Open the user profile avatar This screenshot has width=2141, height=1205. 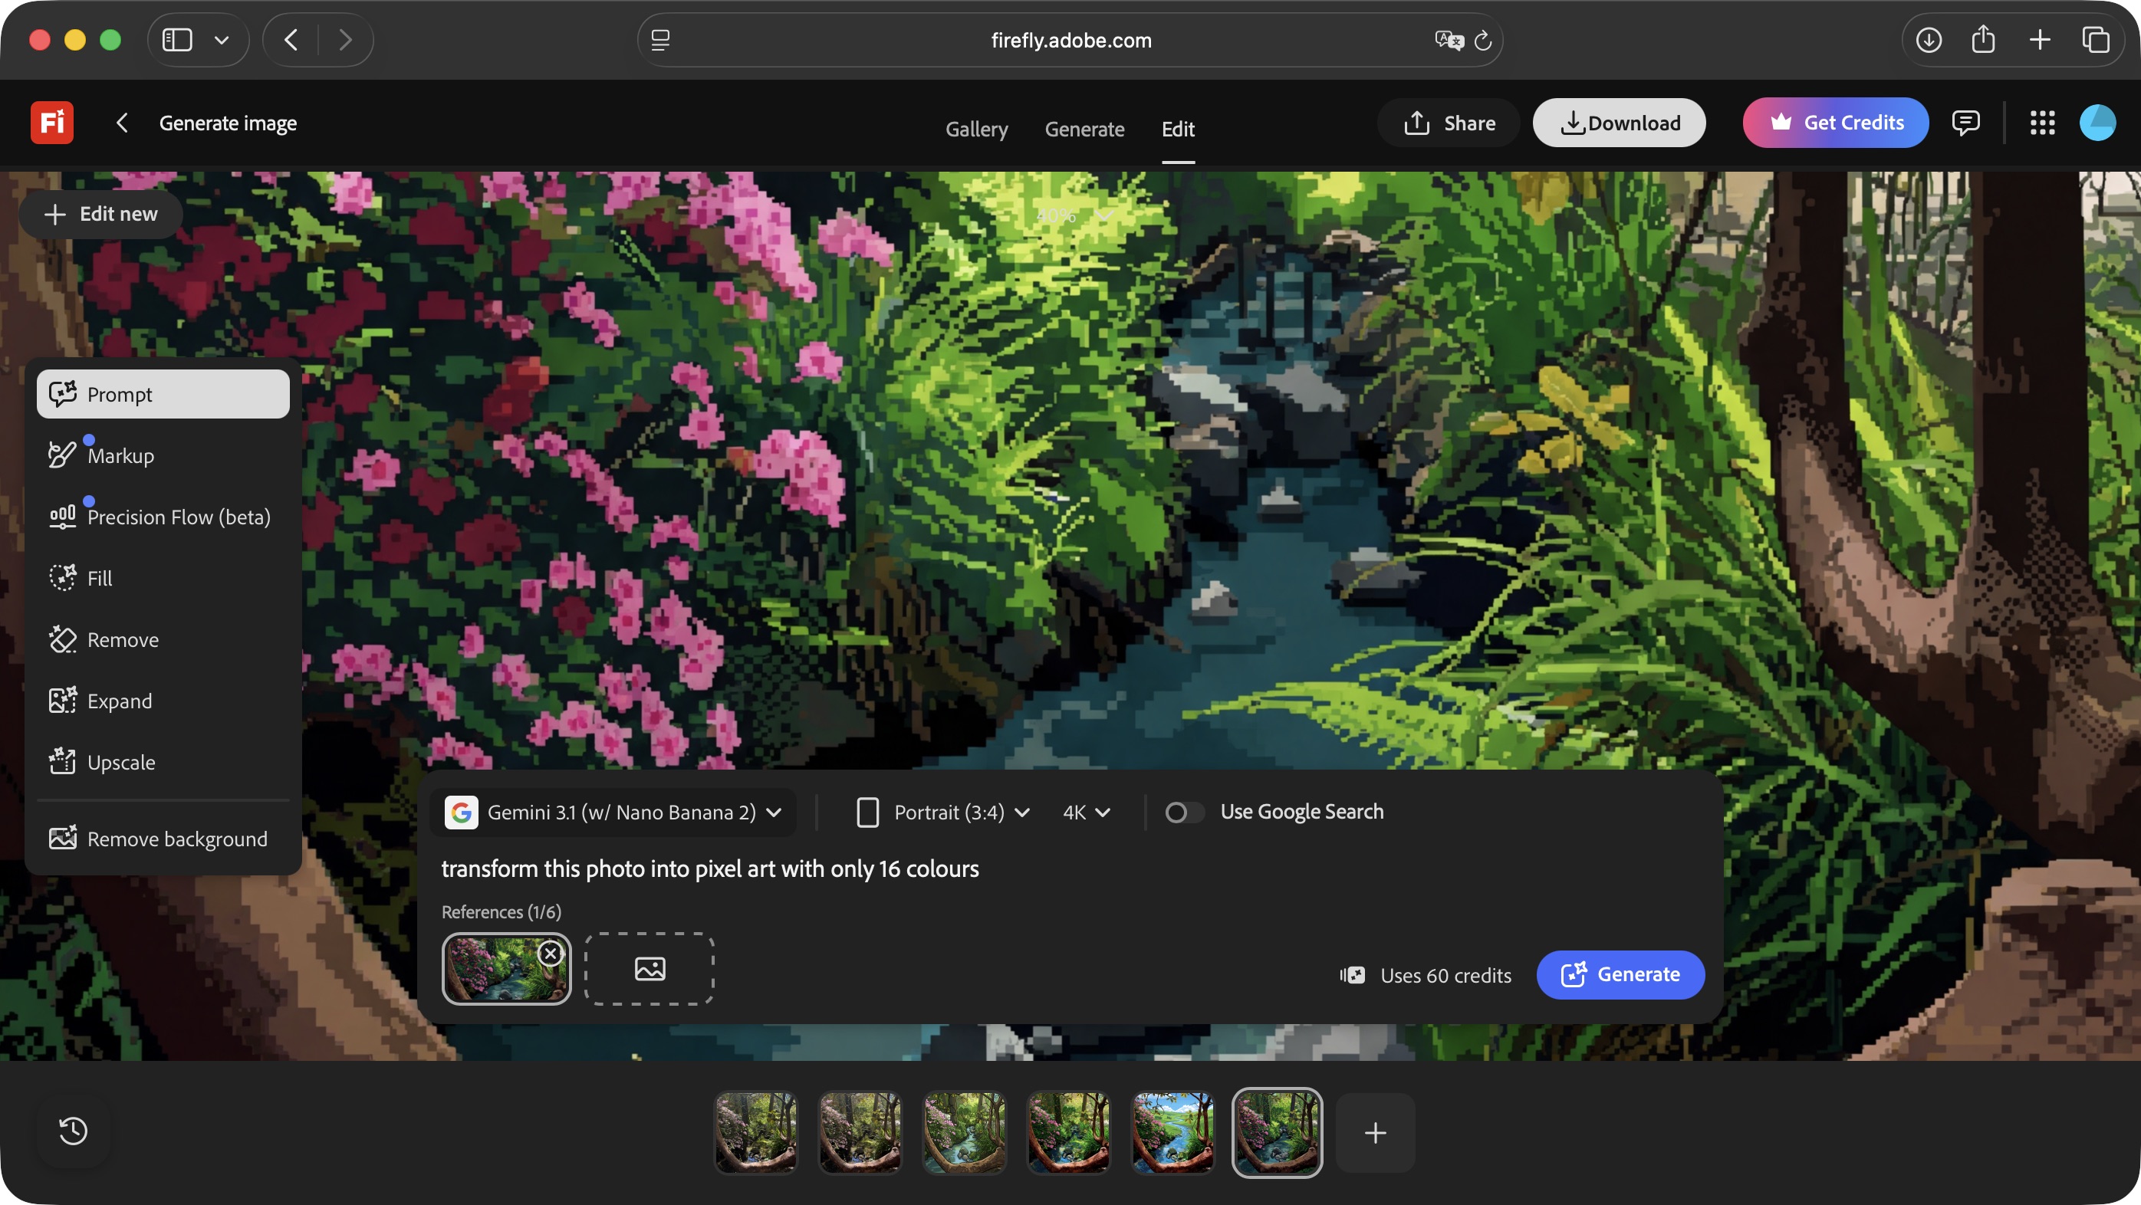(2097, 123)
